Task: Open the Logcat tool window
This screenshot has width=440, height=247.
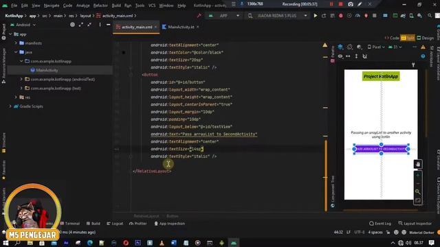Action: point(115,224)
